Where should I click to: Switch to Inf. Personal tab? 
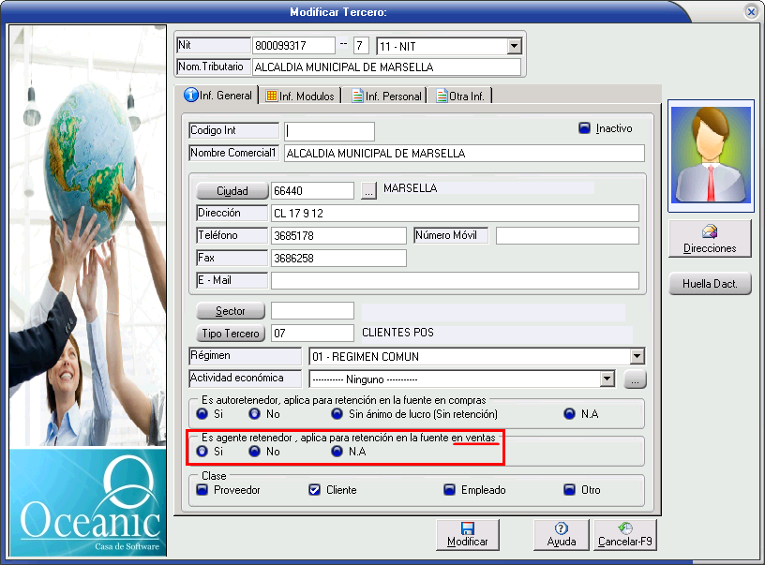click(386, 96)
